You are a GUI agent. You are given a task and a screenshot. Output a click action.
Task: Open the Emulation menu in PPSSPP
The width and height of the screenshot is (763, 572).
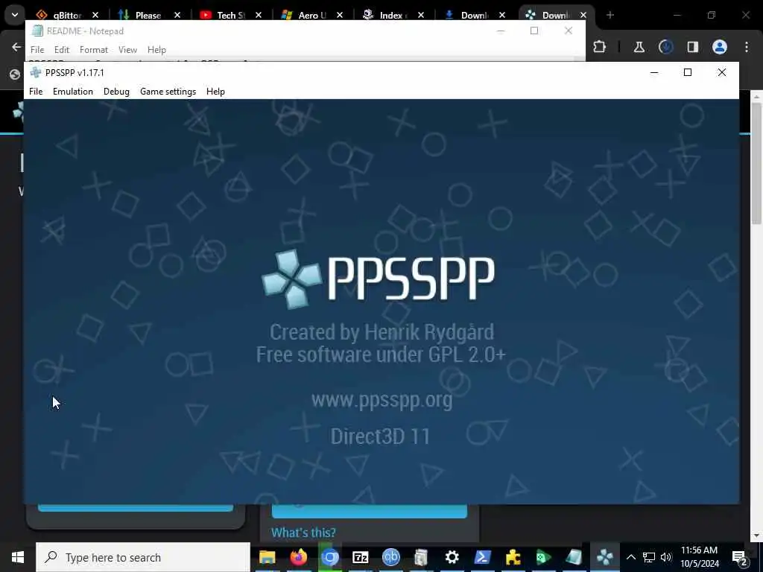click(x=73, y=92)
